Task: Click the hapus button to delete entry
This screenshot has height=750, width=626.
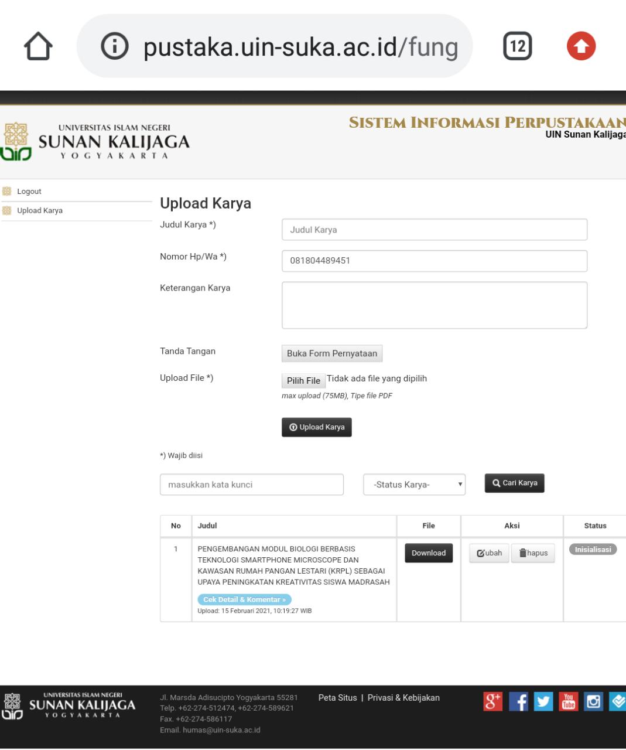Action: coord(533,553)
